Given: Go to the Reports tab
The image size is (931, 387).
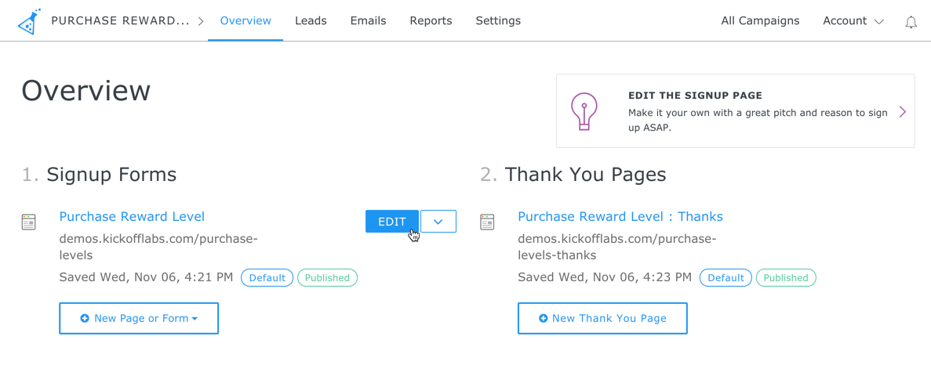Looking at the screenshot, I should pos(431,21).
